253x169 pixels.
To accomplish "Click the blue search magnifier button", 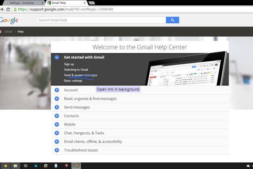I will coord(172,20).
